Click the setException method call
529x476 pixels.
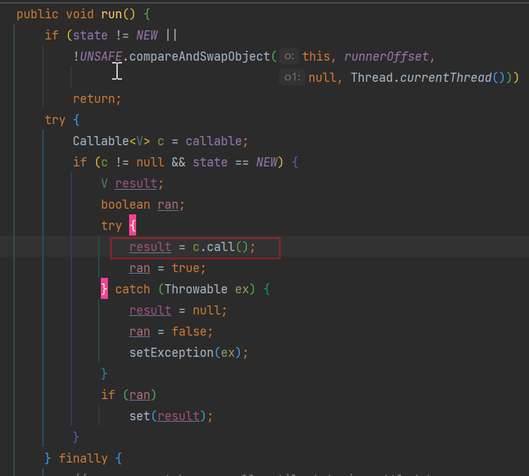[x=171, y=353]
